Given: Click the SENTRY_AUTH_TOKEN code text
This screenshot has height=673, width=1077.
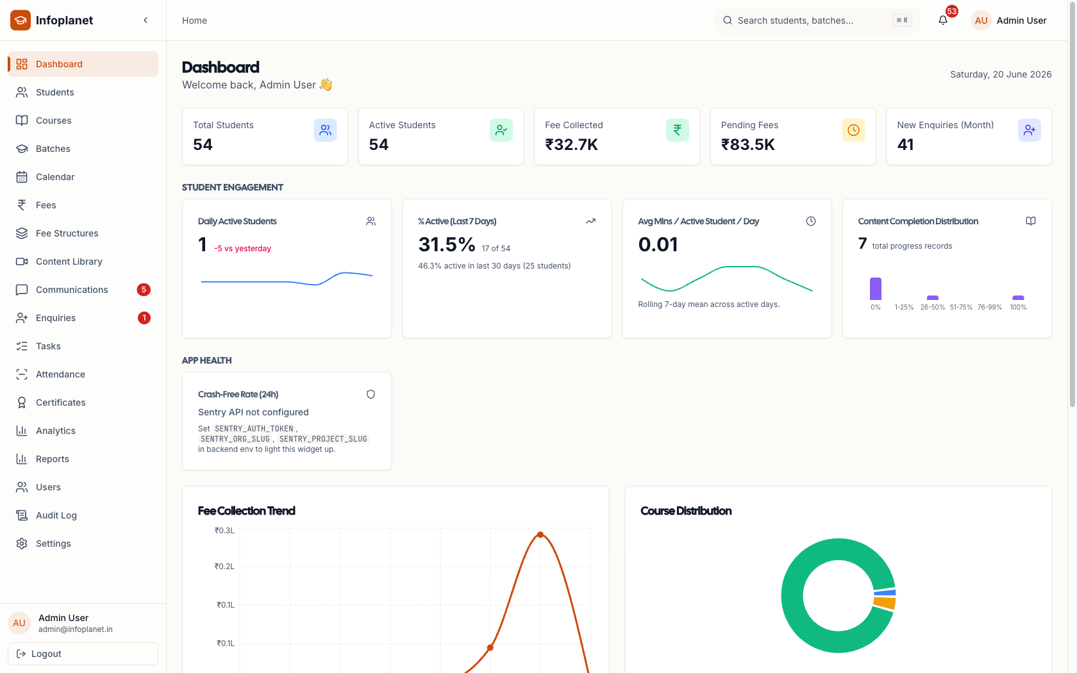Looking at the screenshot, I should tap(254, 429).
